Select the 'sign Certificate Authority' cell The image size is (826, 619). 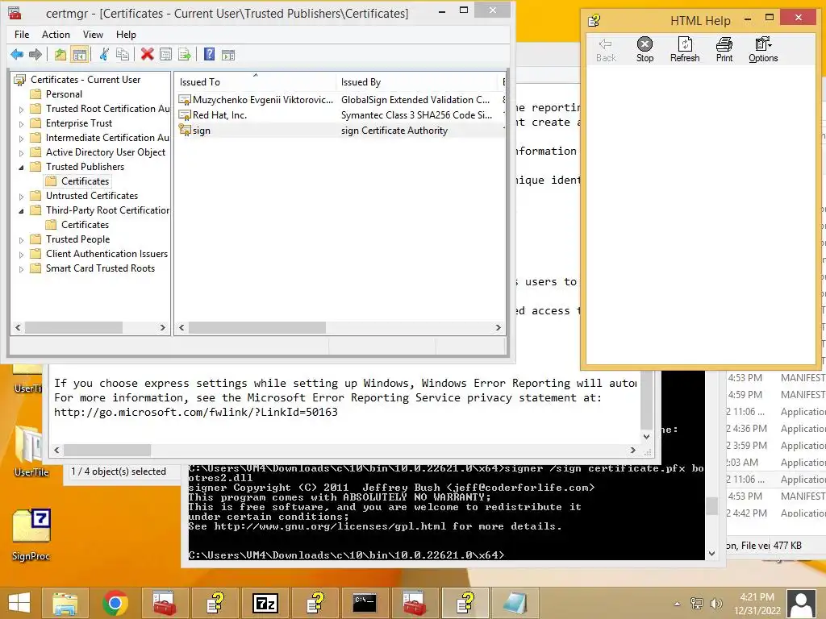click(394, 130)
